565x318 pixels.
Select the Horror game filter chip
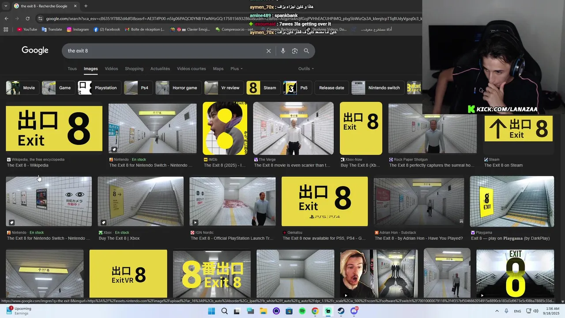click(178, 87)
